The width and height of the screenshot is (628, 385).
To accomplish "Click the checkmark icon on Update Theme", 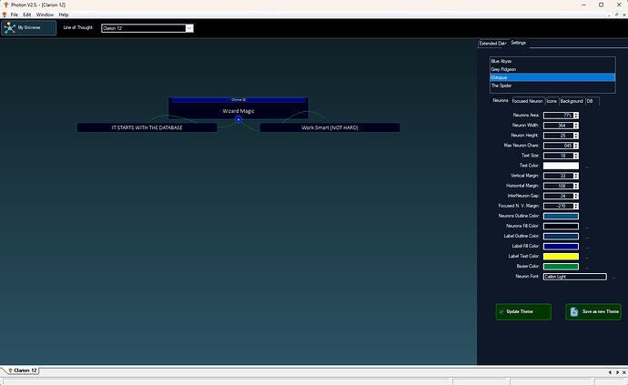I will coord(501,312).
